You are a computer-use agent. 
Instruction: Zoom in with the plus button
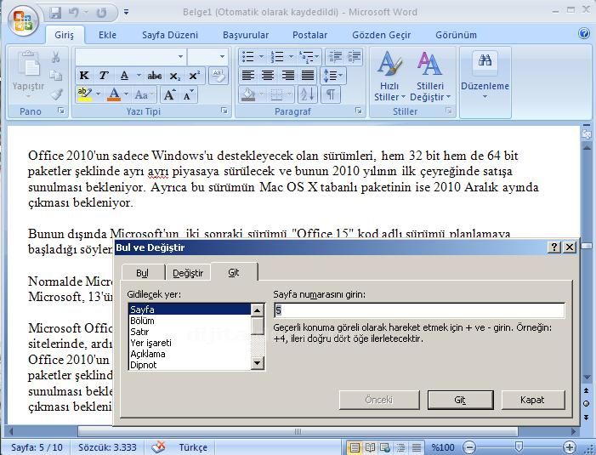point(569,447)
